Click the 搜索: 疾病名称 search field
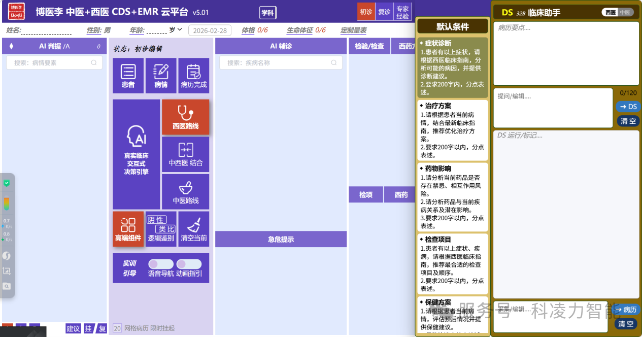 tap(281, 63)
